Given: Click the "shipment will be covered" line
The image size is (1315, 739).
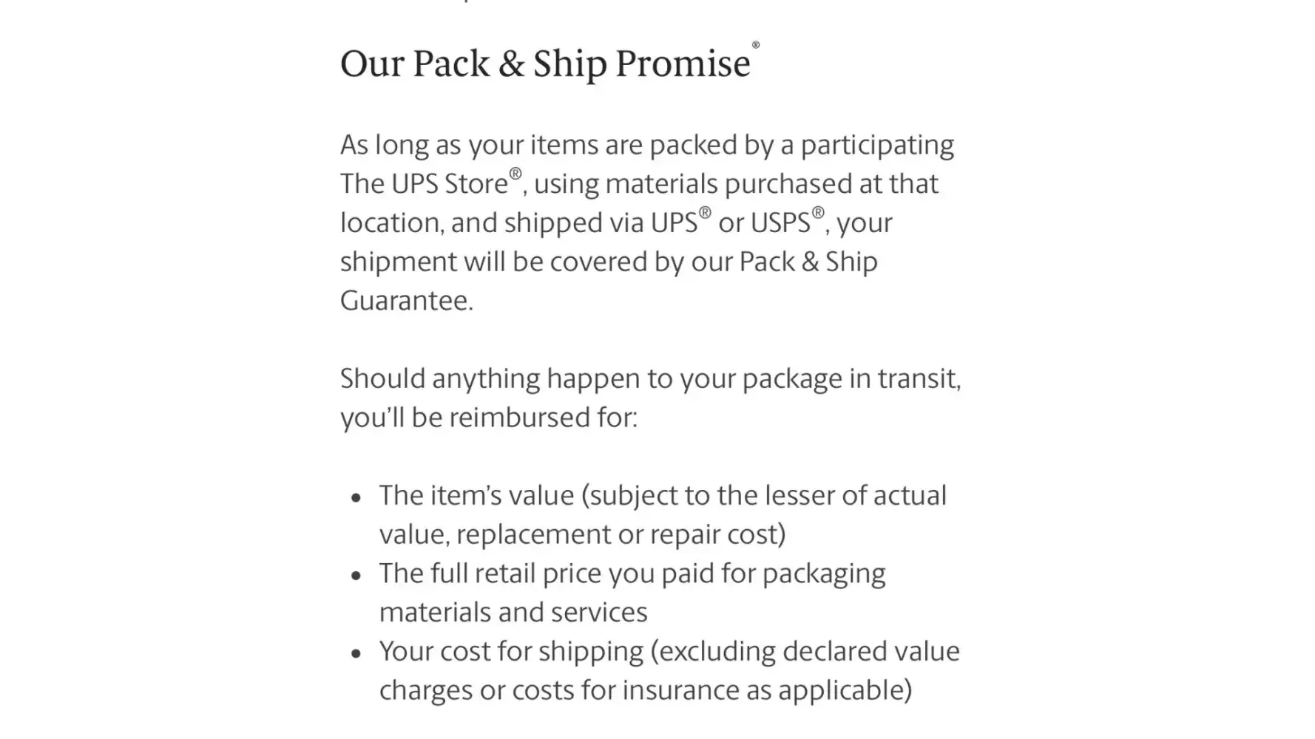Looking at the screenshot, I should [608, 262].
